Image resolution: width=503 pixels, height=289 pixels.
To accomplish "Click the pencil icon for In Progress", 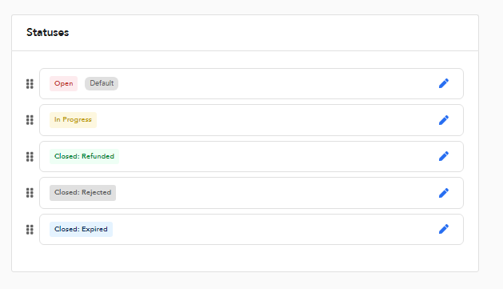I will 444,120.
